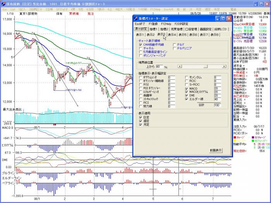Enable the ボリンジャーバンド checkbox
The width and height of the screenshot is (271, 203).
141,56
